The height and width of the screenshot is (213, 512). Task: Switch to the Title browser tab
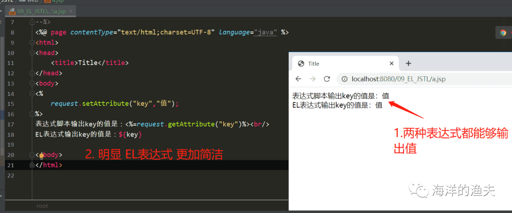[346, 64]
